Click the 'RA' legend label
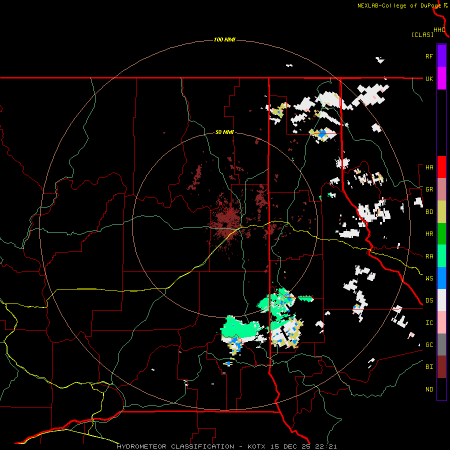The height and width of the screenshot is (450, 450). pyautogui.click(x=429, y=256)
